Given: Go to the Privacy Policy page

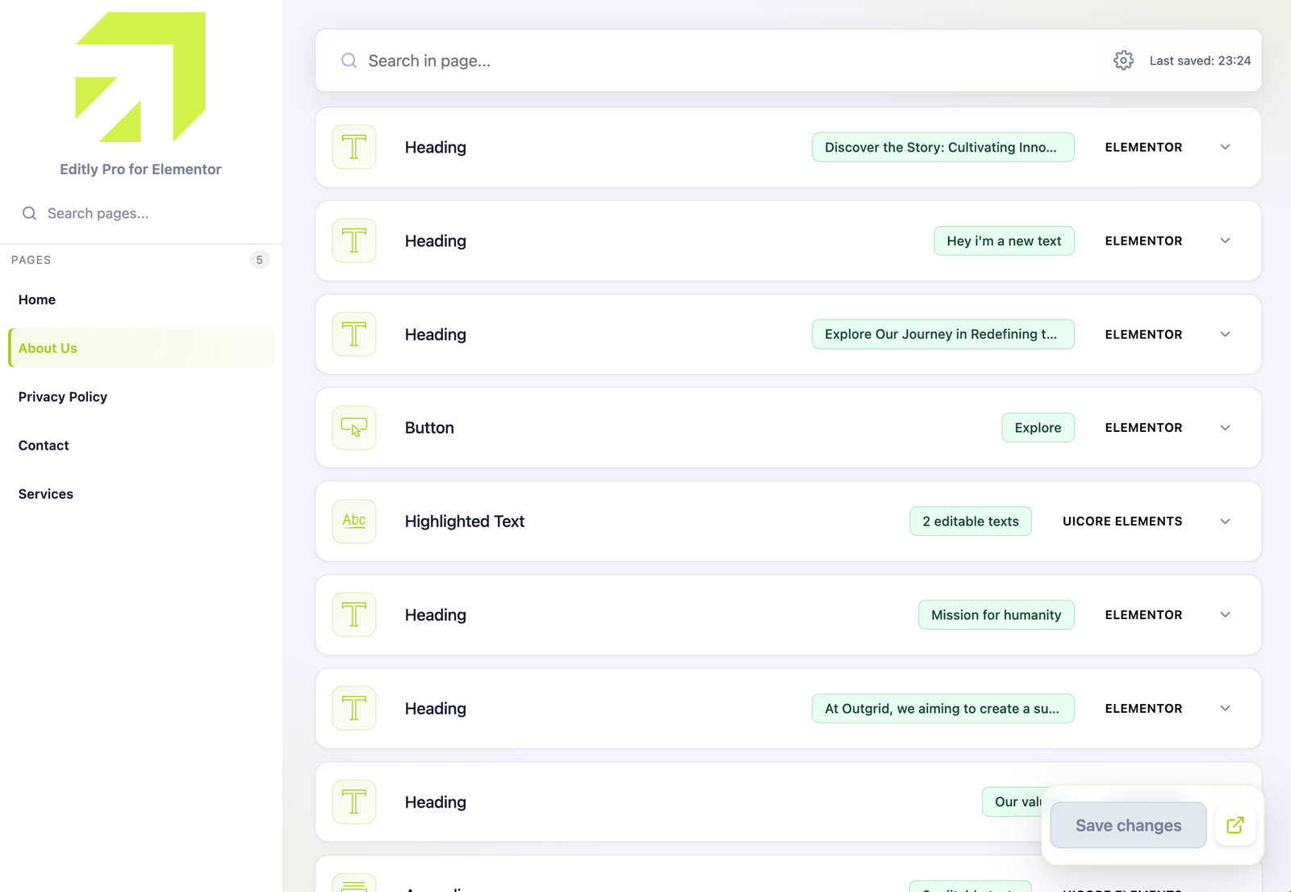Looking at the screenshot, I should (x=141, y=396).
